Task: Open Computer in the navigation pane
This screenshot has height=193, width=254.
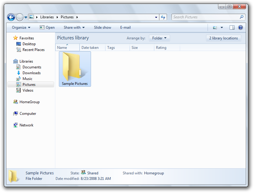Action: [x=28, y=114]
